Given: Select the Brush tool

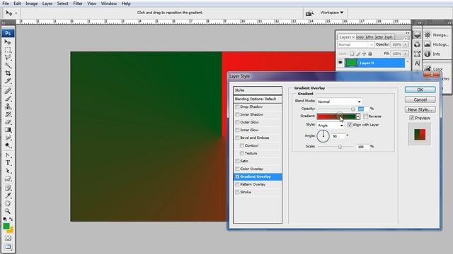Looking at the screenshot, I should click(x=8, y=99).
